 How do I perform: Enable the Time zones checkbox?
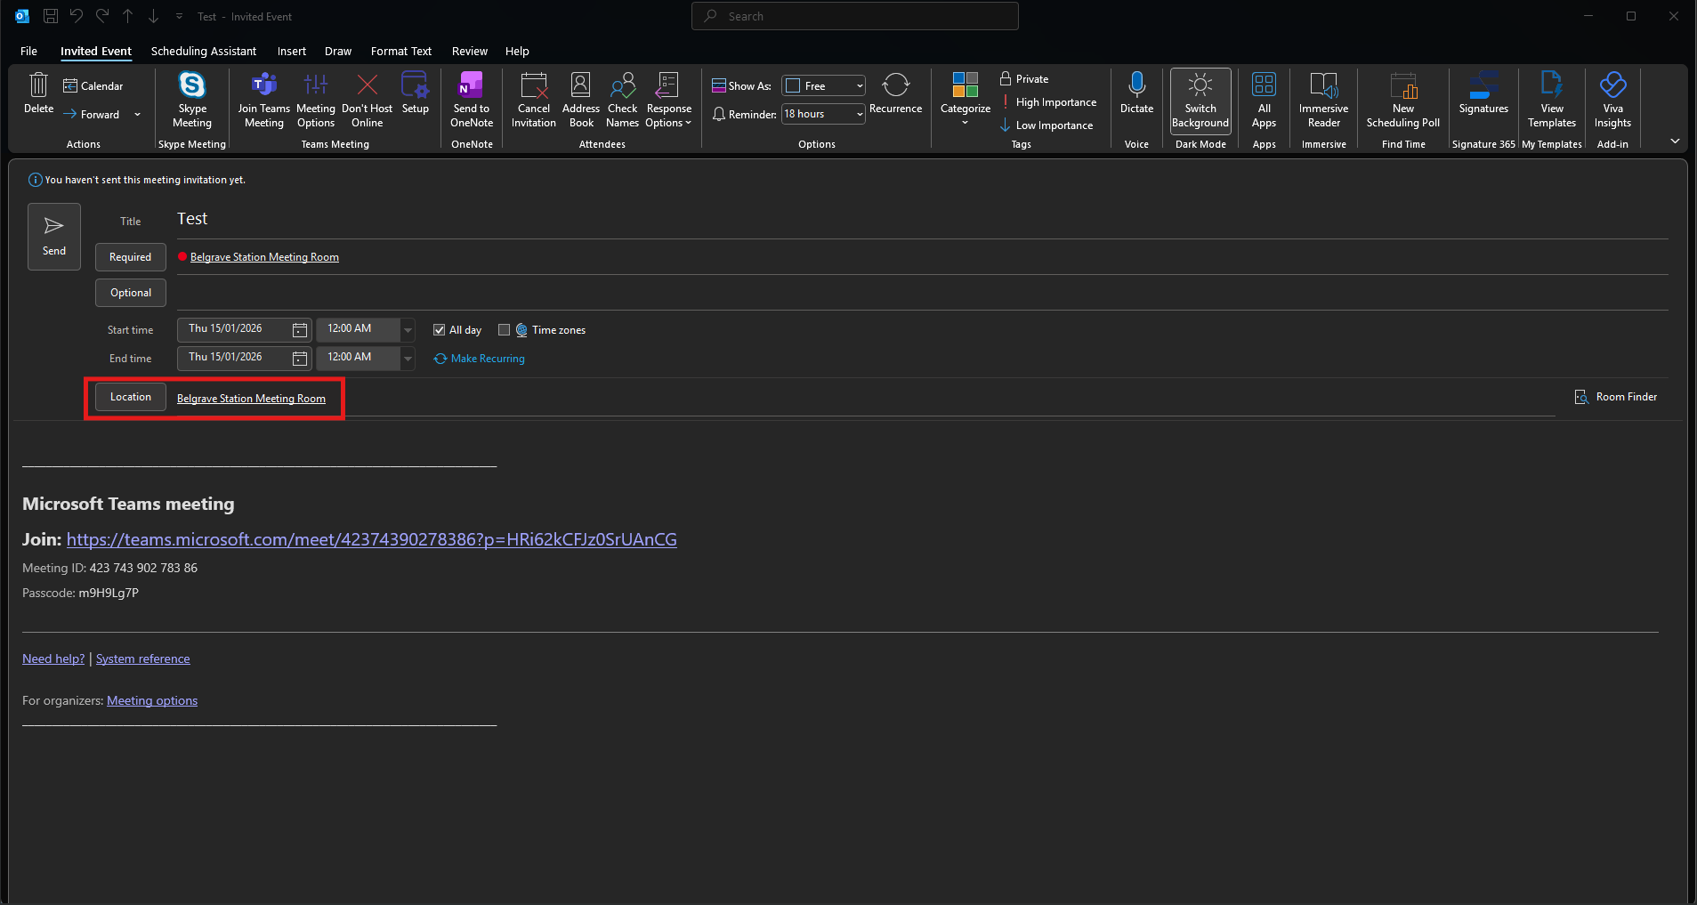(x=505, y=330)
